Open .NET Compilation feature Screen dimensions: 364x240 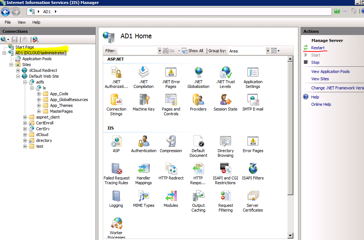(x=144, y=78)
